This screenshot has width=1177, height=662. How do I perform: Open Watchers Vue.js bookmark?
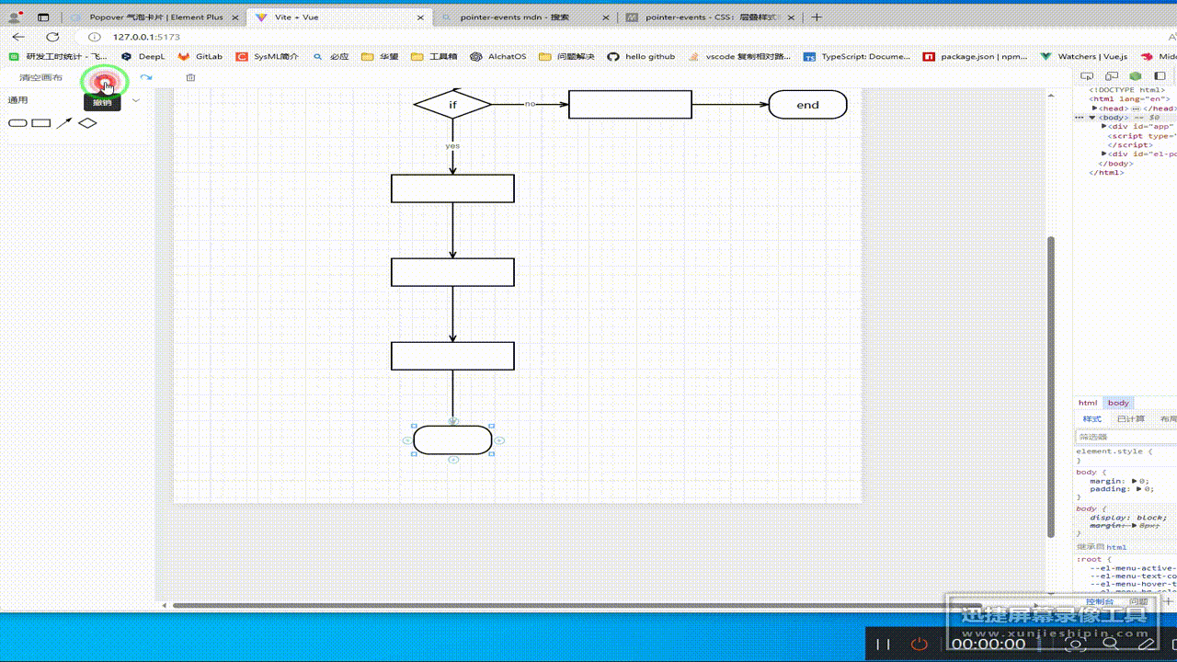coord(1084,56)
